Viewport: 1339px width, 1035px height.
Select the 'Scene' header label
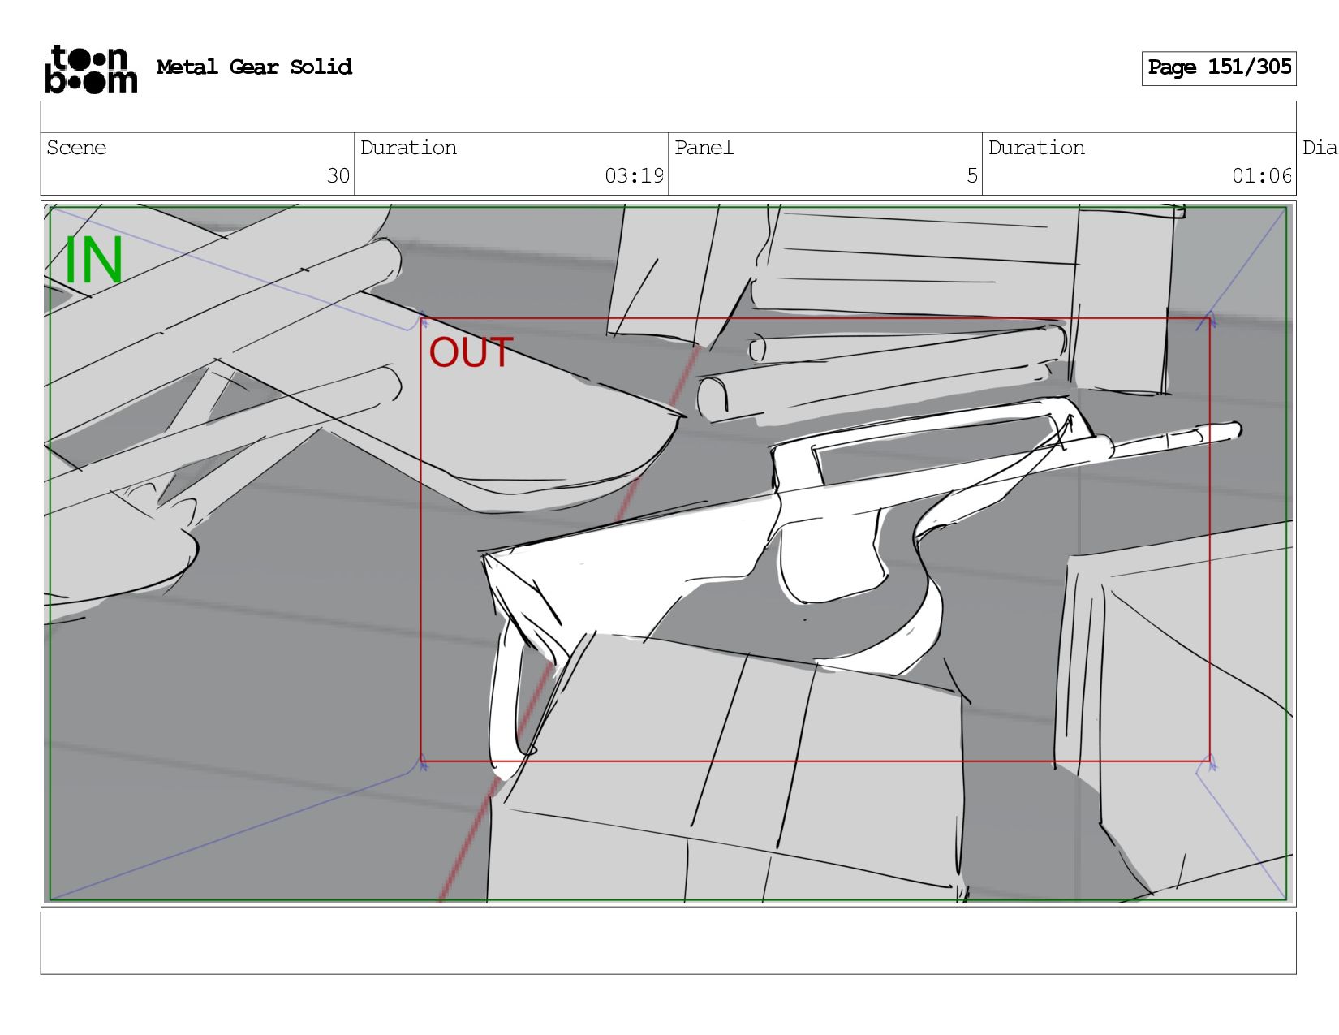click(76, 148)
